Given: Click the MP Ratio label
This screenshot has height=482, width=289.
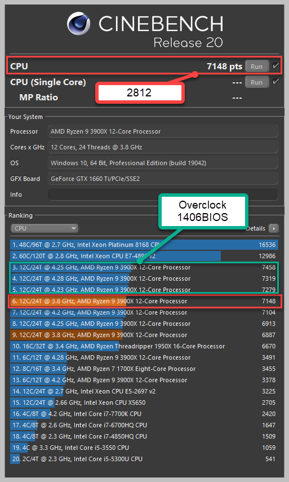Looking at the screenshot, I should coord(39,98).
